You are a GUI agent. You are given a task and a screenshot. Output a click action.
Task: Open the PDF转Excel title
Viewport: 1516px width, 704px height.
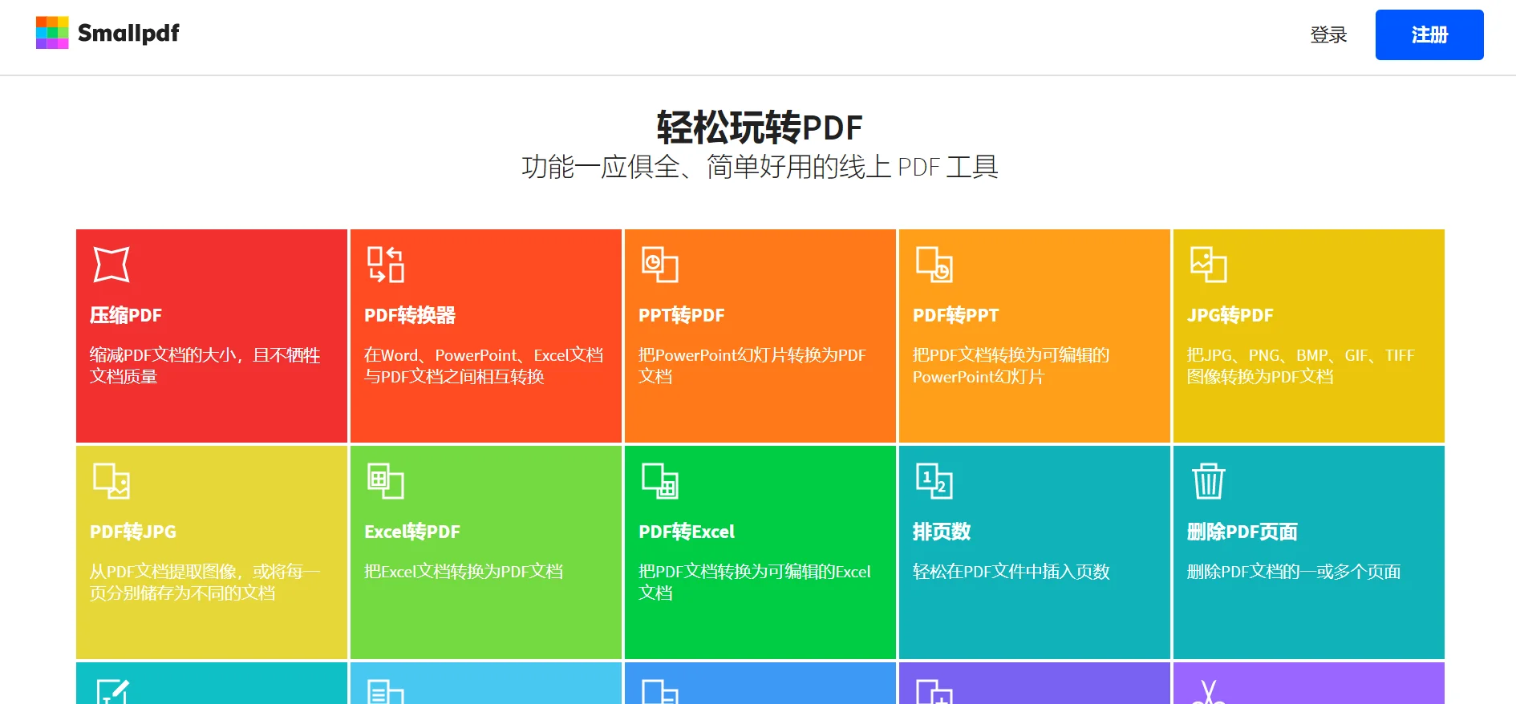click(x=687, y=532)
